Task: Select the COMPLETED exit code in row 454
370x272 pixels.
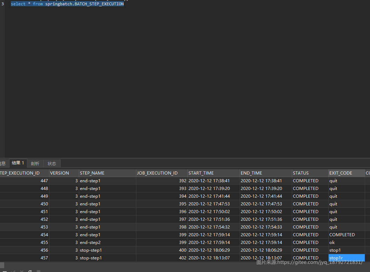Action: click(347, 235)
